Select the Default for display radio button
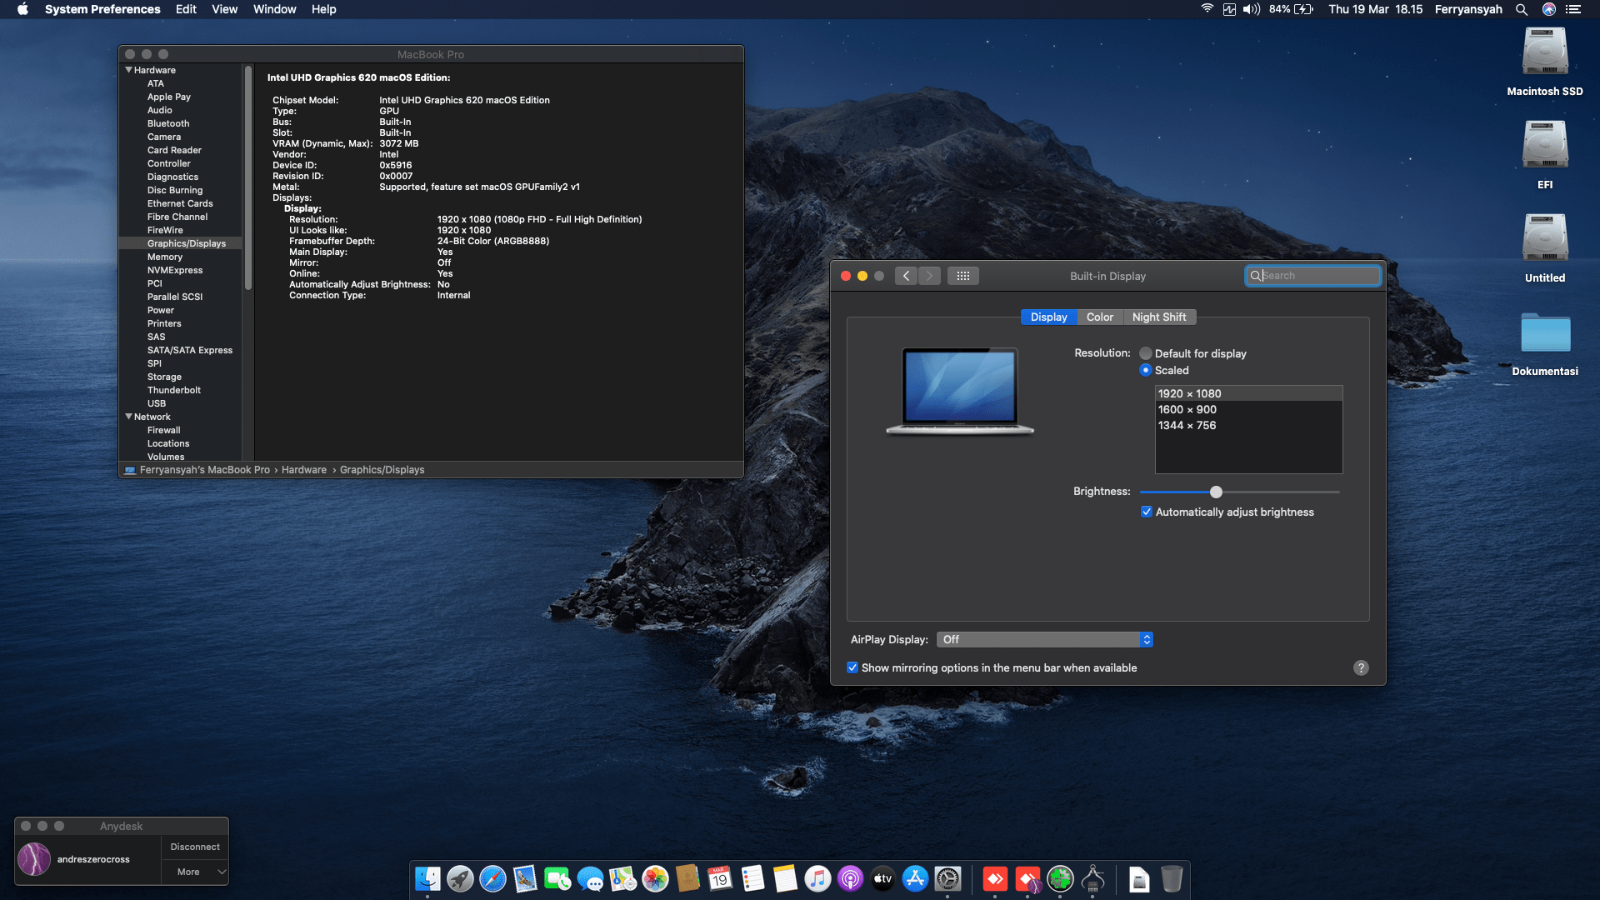The height and width of the screenshot is (900, 1600). (1146, 353)
